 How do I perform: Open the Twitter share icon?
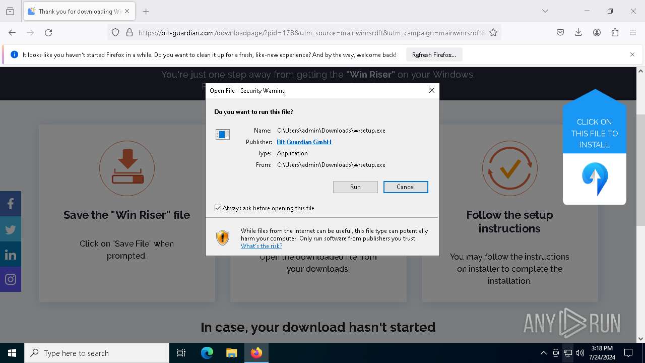11,229
